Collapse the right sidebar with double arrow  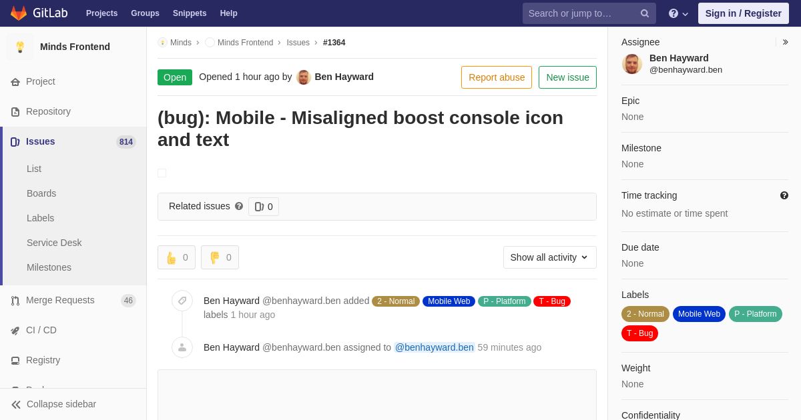tap(785, 42)
